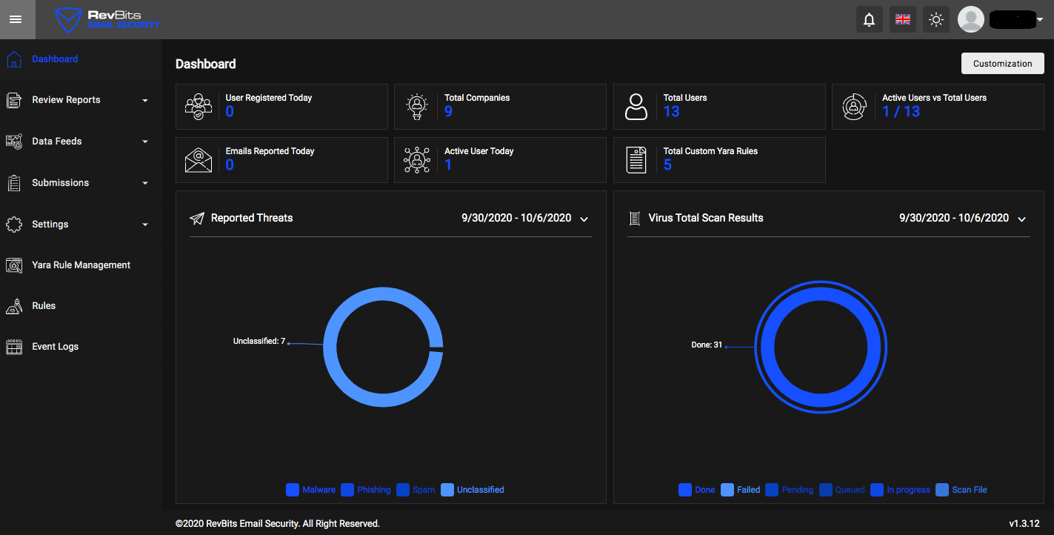Image resolution: width=1054 pixels, height=535 pixels.
Task: Select Dashboard in the sidebar
Action: coord(54,59)
